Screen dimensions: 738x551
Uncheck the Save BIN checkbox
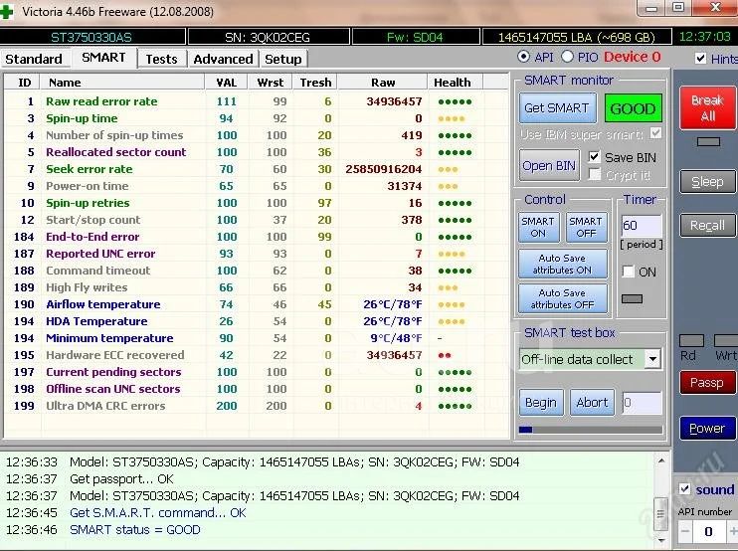coord(595,157)
